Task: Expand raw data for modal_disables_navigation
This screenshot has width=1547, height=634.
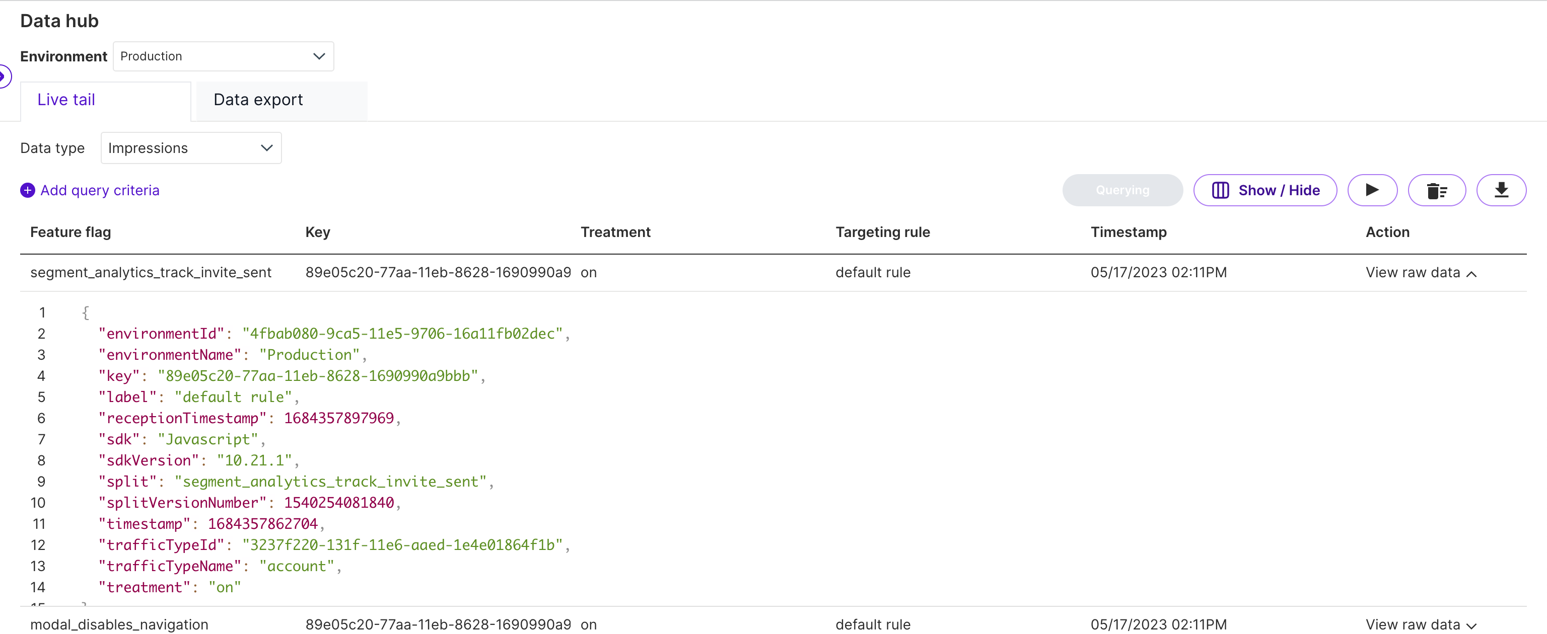Action: pyautogui.click(x=1420, y=624)
